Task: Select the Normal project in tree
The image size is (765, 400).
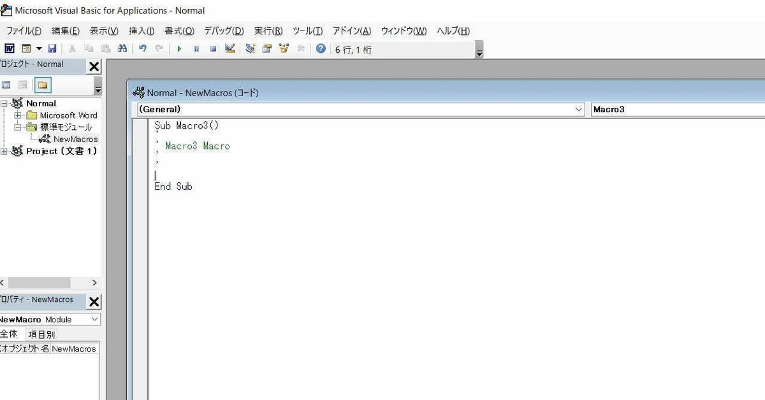Action: pos(41,103)
